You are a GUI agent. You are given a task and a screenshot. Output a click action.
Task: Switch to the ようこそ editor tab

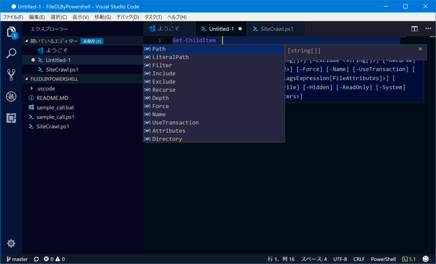click(169, 29)
